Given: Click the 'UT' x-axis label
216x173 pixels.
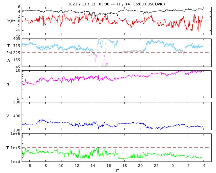Looking at the screenshot, I should [x=116, y=171].
